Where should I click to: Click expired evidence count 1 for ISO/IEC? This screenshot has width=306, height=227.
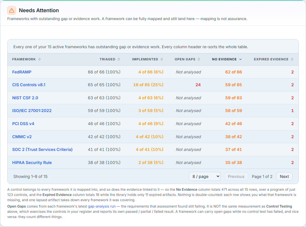[x=292, y=111]
